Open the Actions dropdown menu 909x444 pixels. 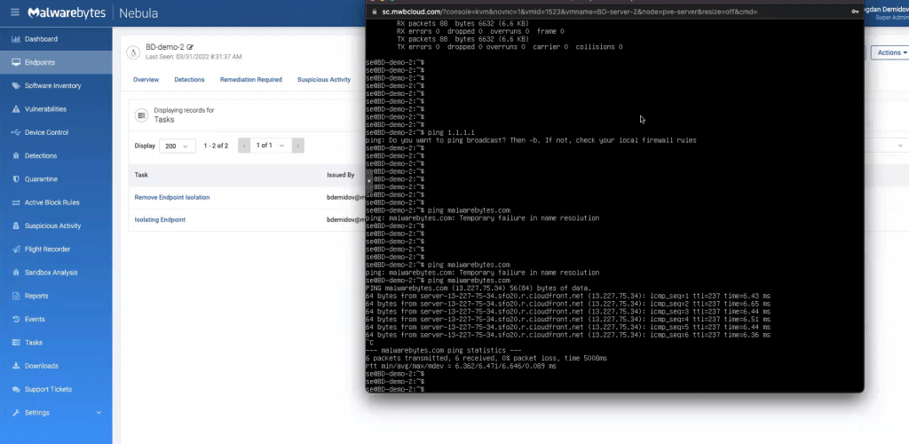coord(889,52)
